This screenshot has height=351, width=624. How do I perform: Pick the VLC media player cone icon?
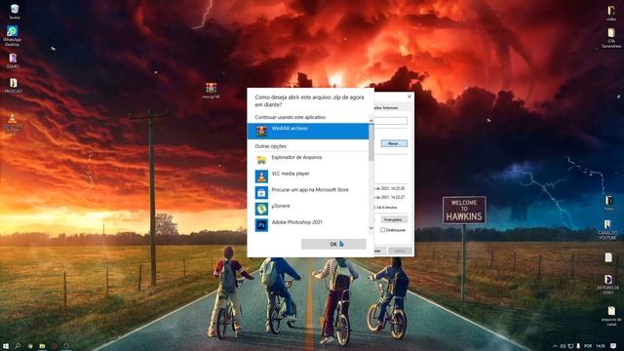261,176
